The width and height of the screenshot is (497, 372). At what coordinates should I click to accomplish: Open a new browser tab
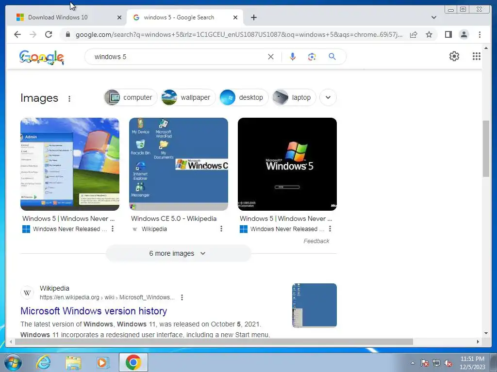253,17
